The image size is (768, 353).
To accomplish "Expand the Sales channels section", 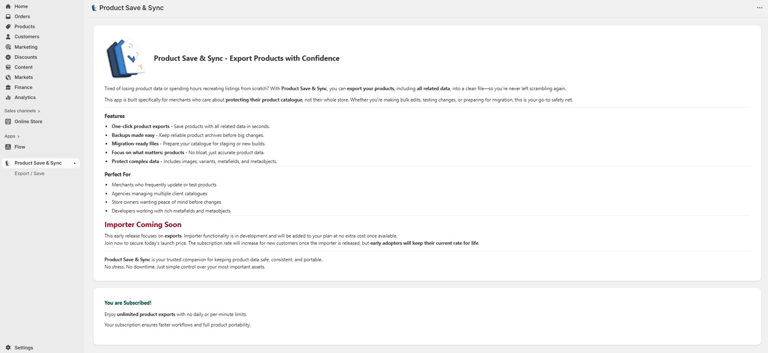I will click(x=39, y=111).
